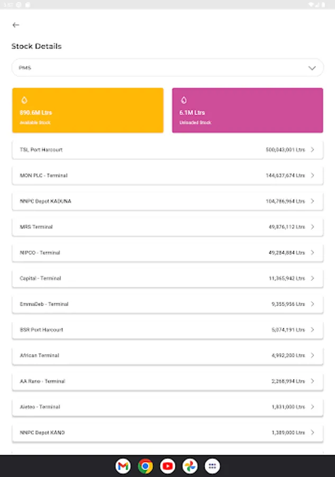This screenshot has height=477, width=335.
Task: Launch Google Photos from dock
Action: coord(190,466)
